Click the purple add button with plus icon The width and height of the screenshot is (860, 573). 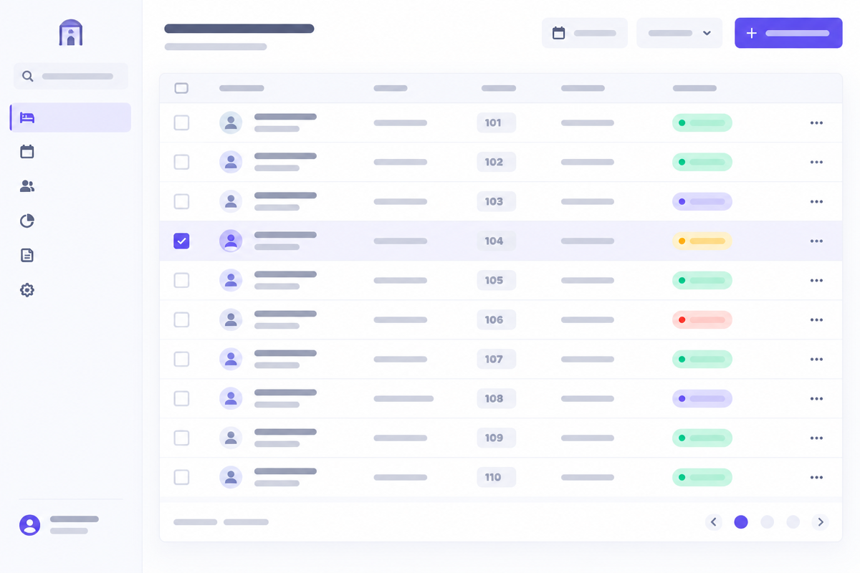[788, 33]
